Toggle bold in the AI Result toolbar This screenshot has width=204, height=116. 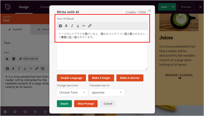(x=66, y=26)
